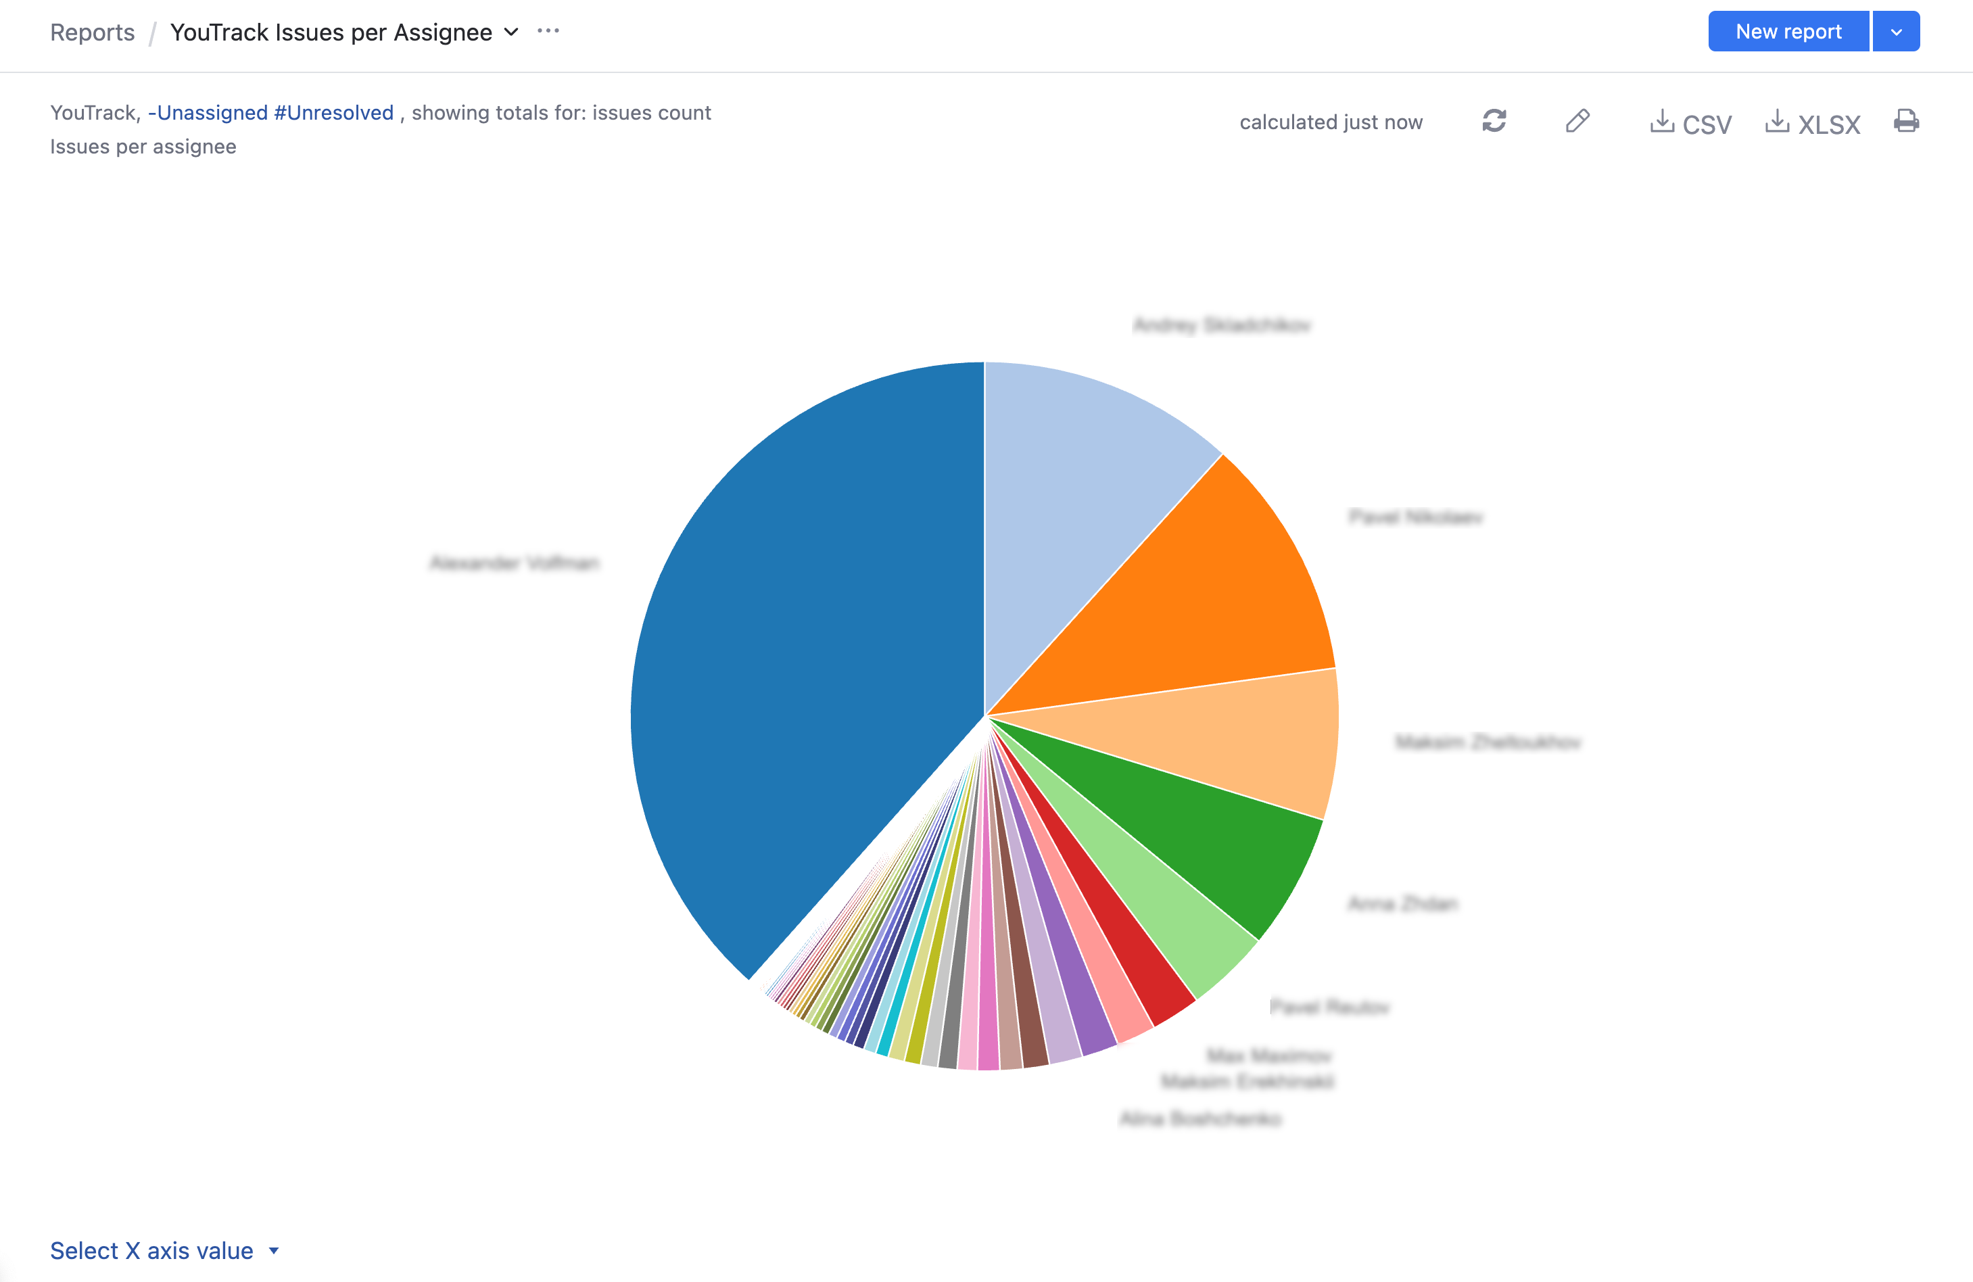The image size is (1973, 1282).
Task: Click the calculated just now status text
Action: point(1331,121)
